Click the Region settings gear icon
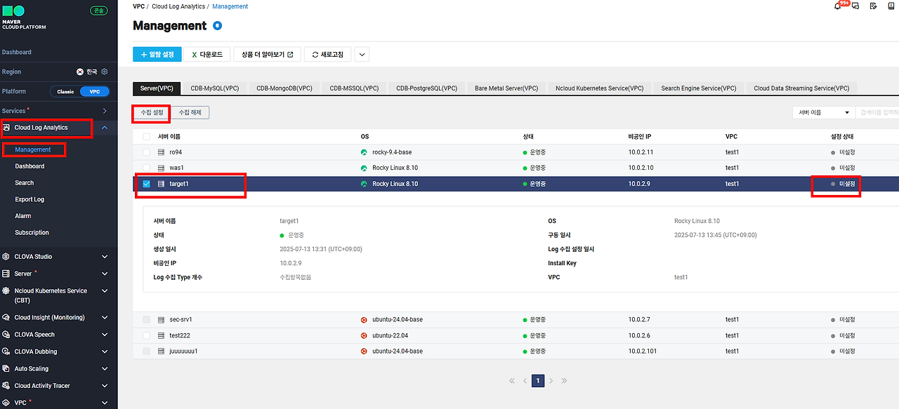The width and height of the screenshot is (899, 409). 105,72
